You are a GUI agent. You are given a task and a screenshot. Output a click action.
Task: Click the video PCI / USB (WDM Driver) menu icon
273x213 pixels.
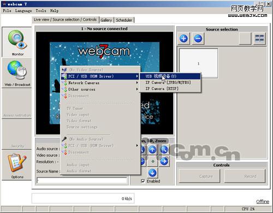pyautogui.click(x=64, y=76)
